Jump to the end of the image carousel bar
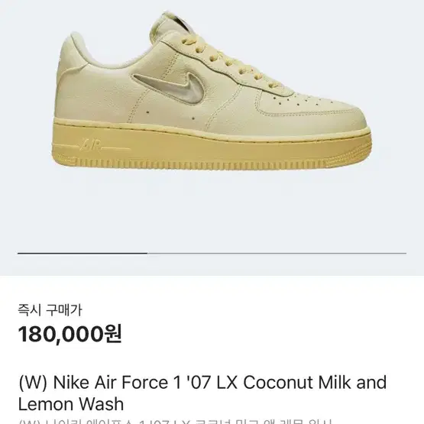Viewport: 424px width, 424px height. coord(404,254)
